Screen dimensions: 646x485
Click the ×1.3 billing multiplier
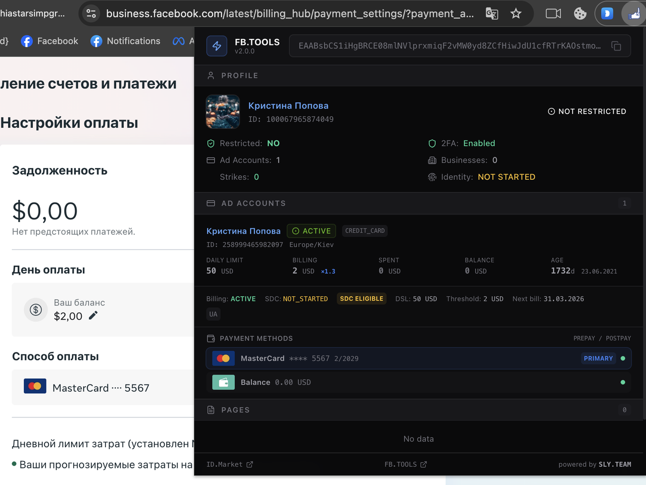(x=328, y=272)
